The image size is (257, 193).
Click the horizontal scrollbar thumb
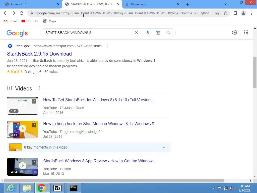point(114,181)
